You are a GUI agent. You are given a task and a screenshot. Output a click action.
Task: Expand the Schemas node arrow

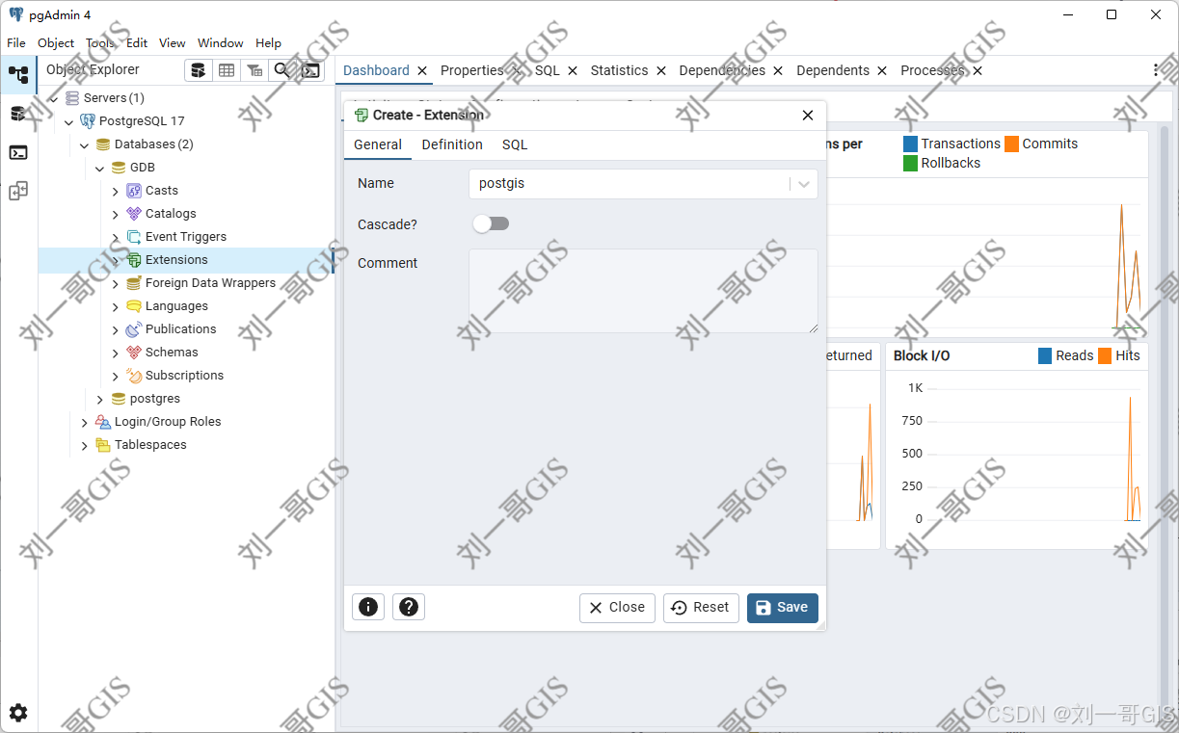click(116, 353)
